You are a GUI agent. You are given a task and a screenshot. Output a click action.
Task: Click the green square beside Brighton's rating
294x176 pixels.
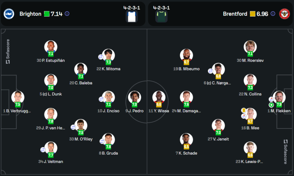click(47, 14)
